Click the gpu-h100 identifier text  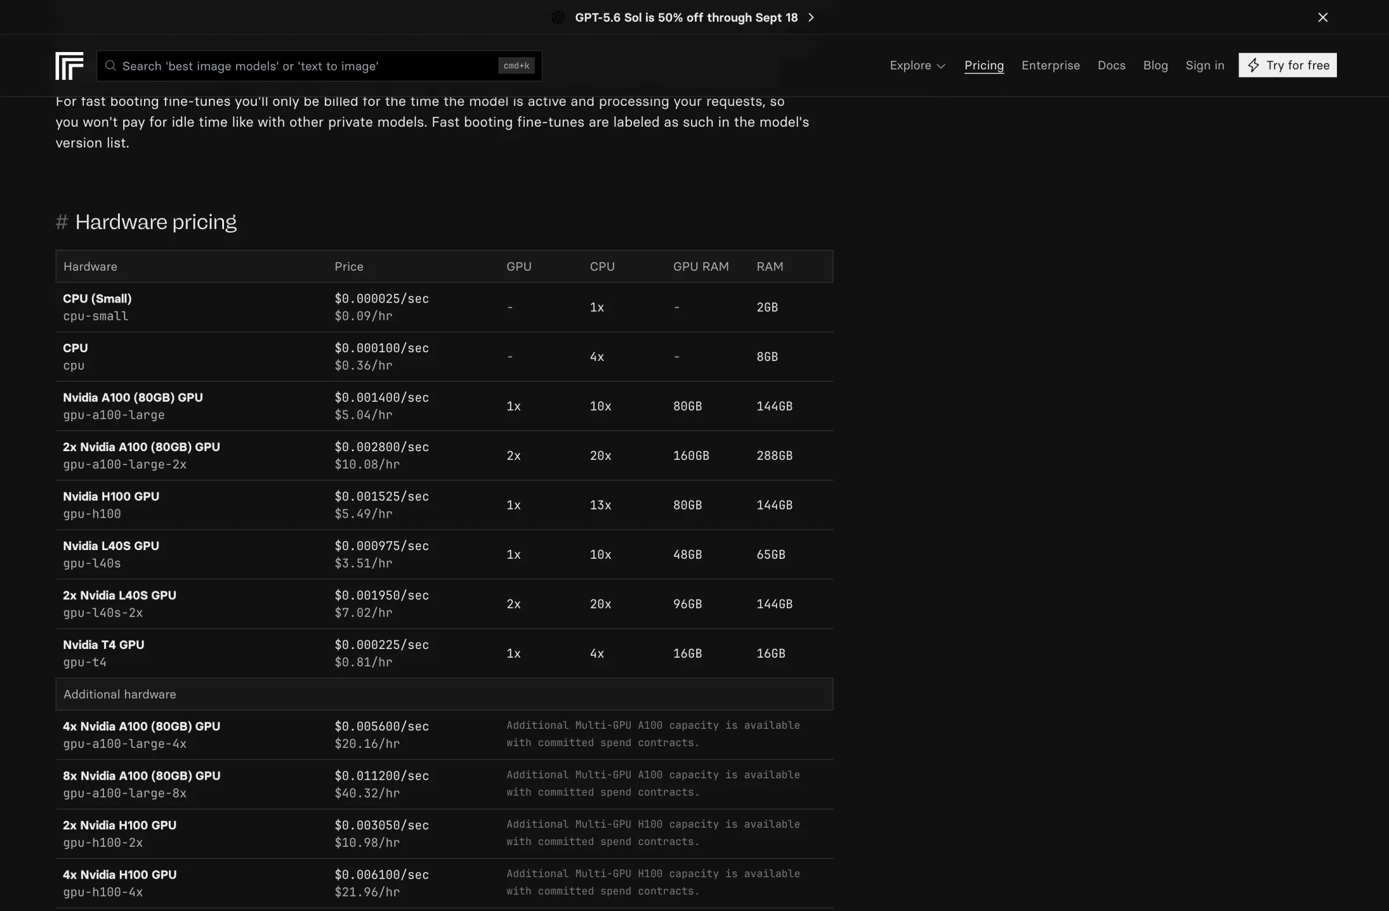92,514
